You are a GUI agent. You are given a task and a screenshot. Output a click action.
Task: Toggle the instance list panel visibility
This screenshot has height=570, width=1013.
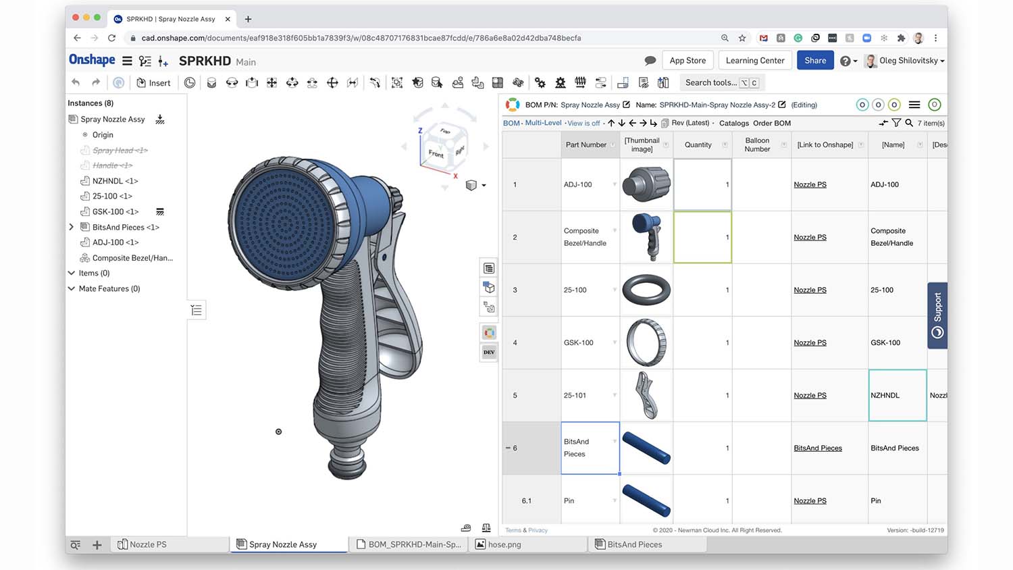click(x=196, y=310)
